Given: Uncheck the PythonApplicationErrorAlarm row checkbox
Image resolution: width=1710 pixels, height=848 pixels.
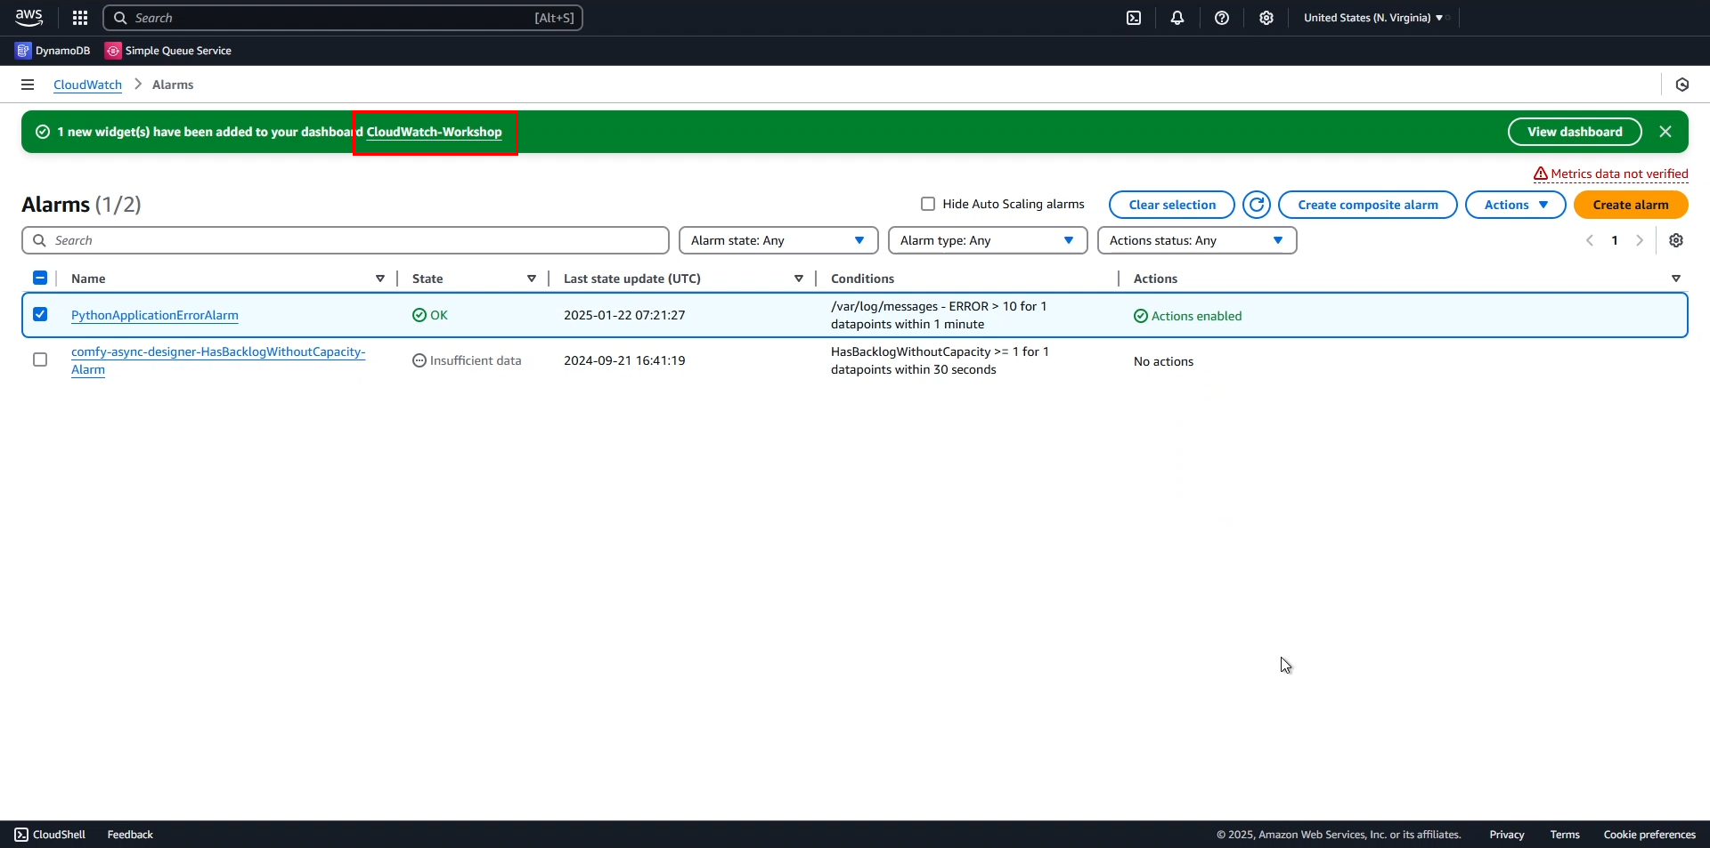Looking at the screenshot, I should pos(40,314).
